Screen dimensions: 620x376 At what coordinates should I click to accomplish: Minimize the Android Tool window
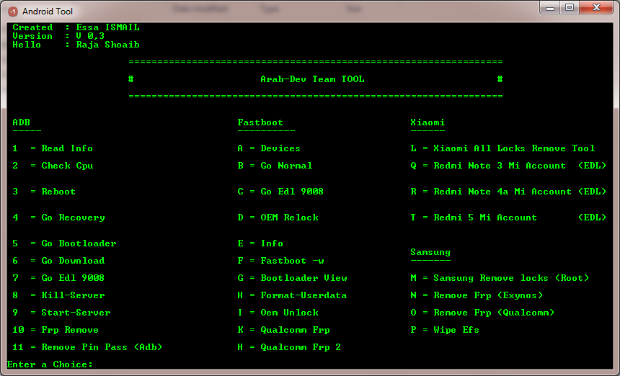click(550, 7)
